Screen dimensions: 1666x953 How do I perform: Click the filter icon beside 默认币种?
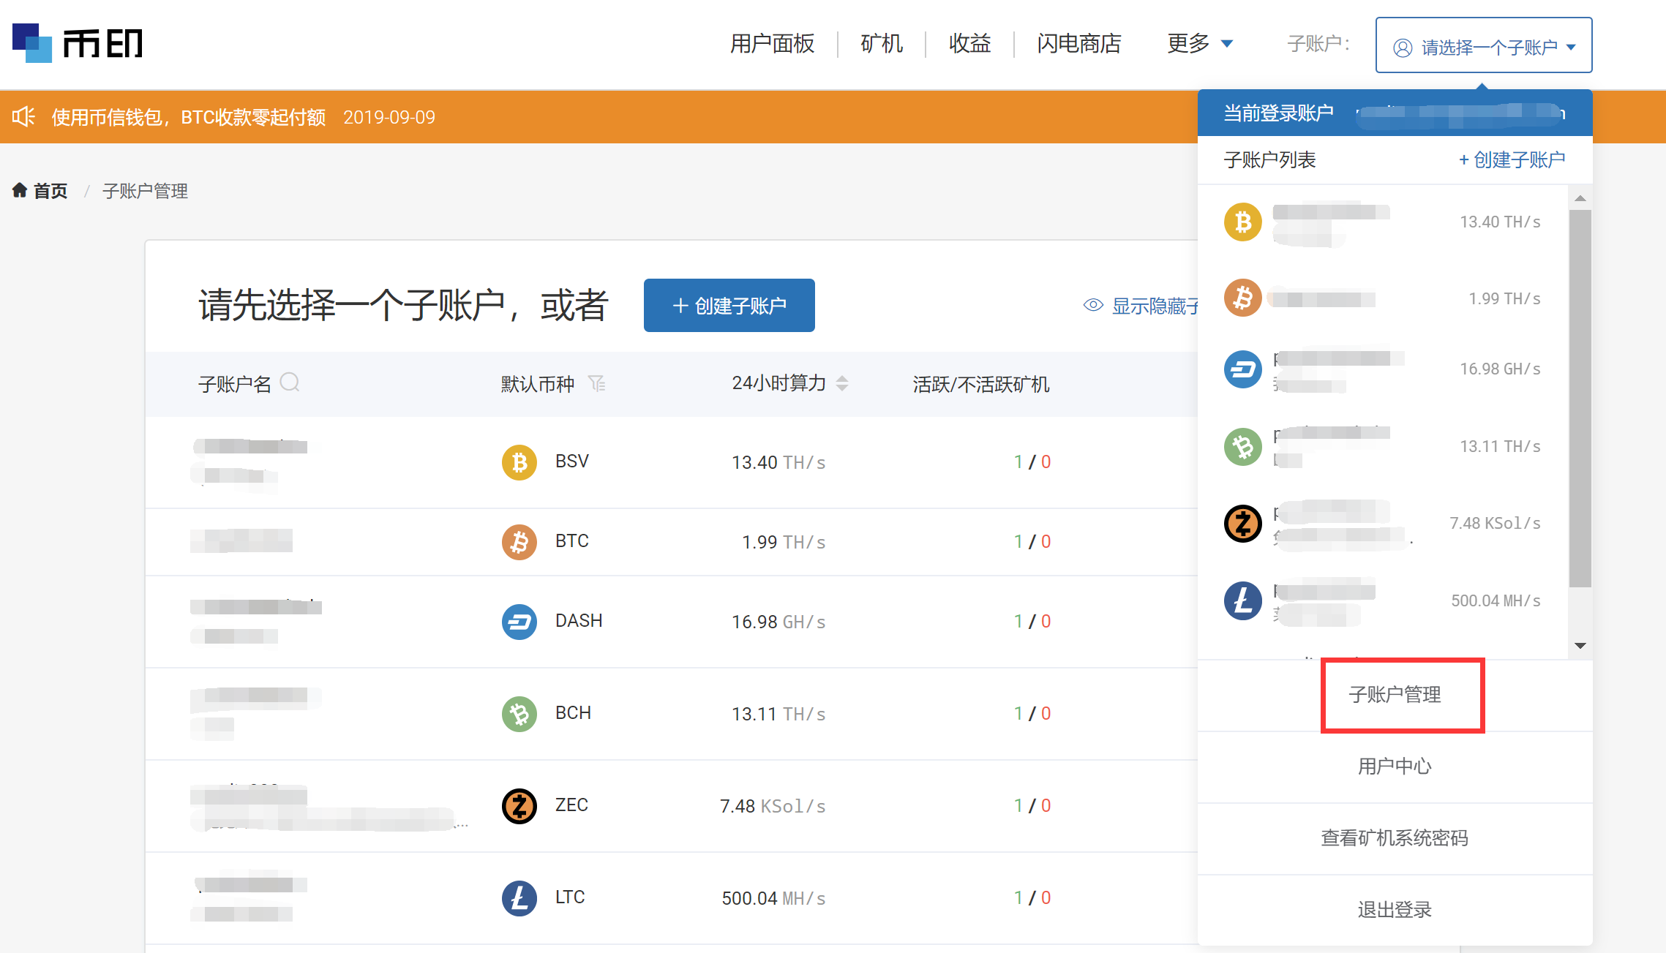[x=597, y=383]
